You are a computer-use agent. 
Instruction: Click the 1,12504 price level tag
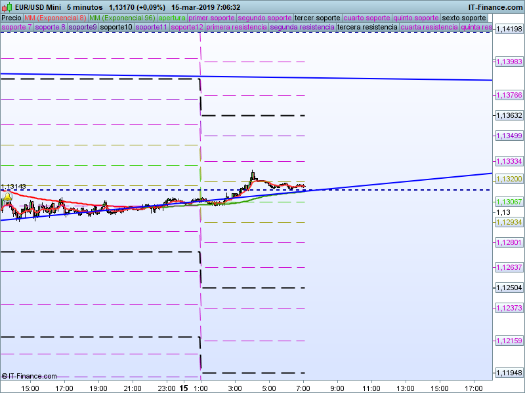[509, 288]
